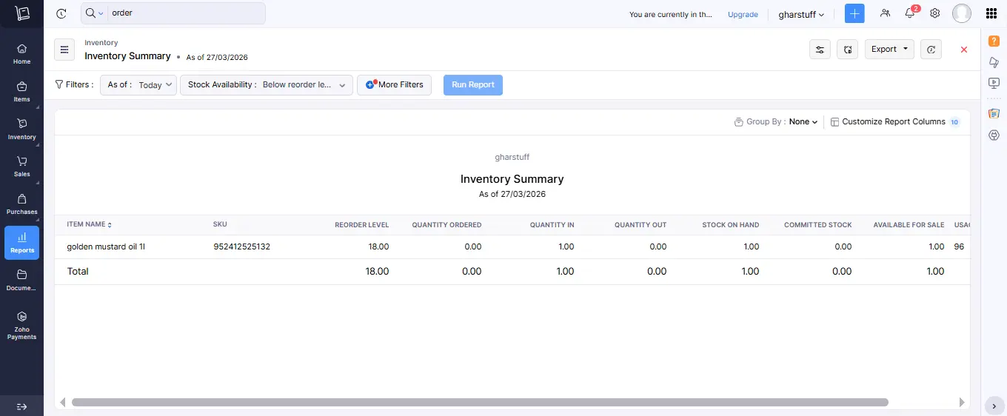The image size is (1007, 416).
Task: Open the colorful notes icon in right panel
Action: pyautogui.click(x=994, y=113)
